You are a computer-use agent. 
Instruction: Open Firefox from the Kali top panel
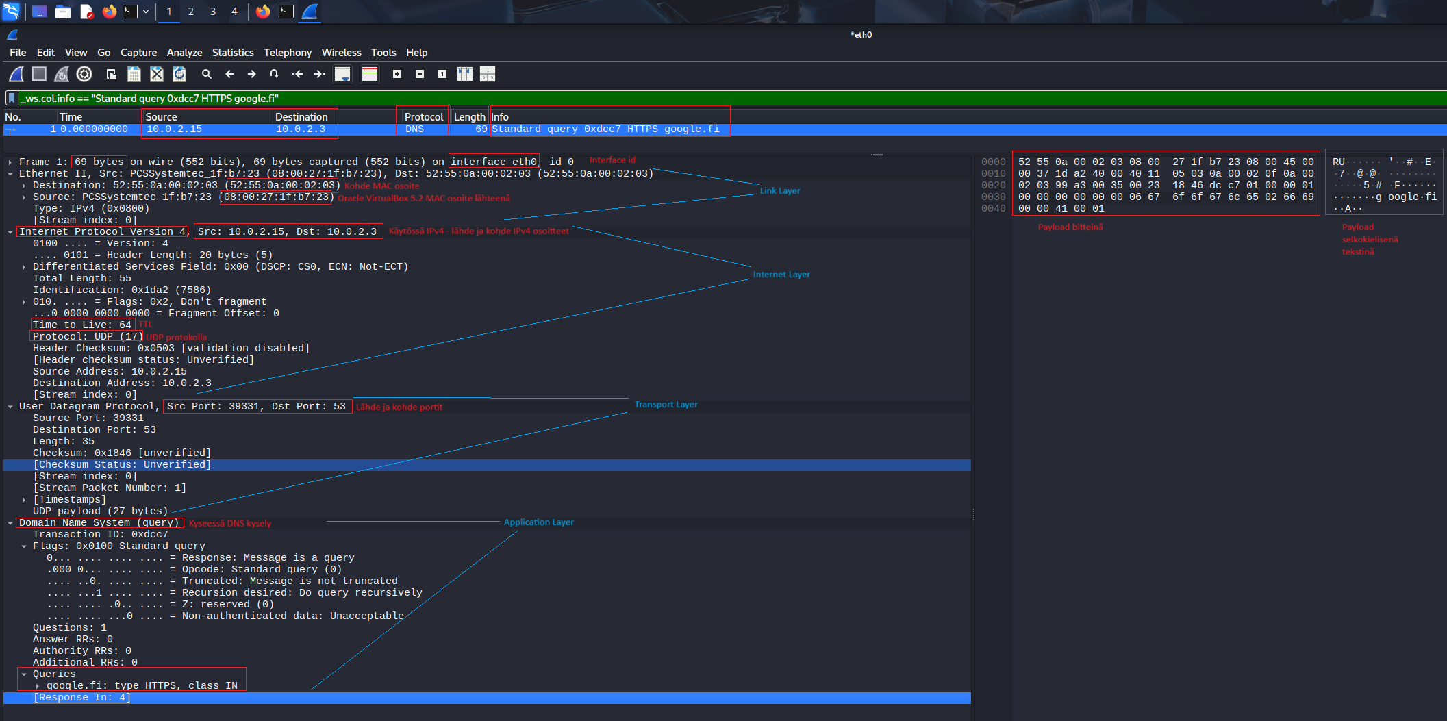point(110,12)
